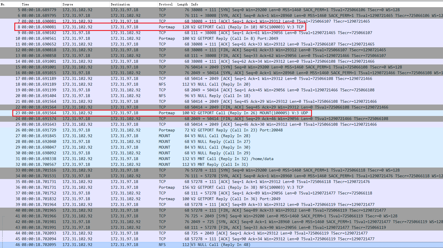Select packet 15 SYN 50414 to 2049
Image resolution: width=443 pixels, height=248 pixels.
tap(221, 67)
